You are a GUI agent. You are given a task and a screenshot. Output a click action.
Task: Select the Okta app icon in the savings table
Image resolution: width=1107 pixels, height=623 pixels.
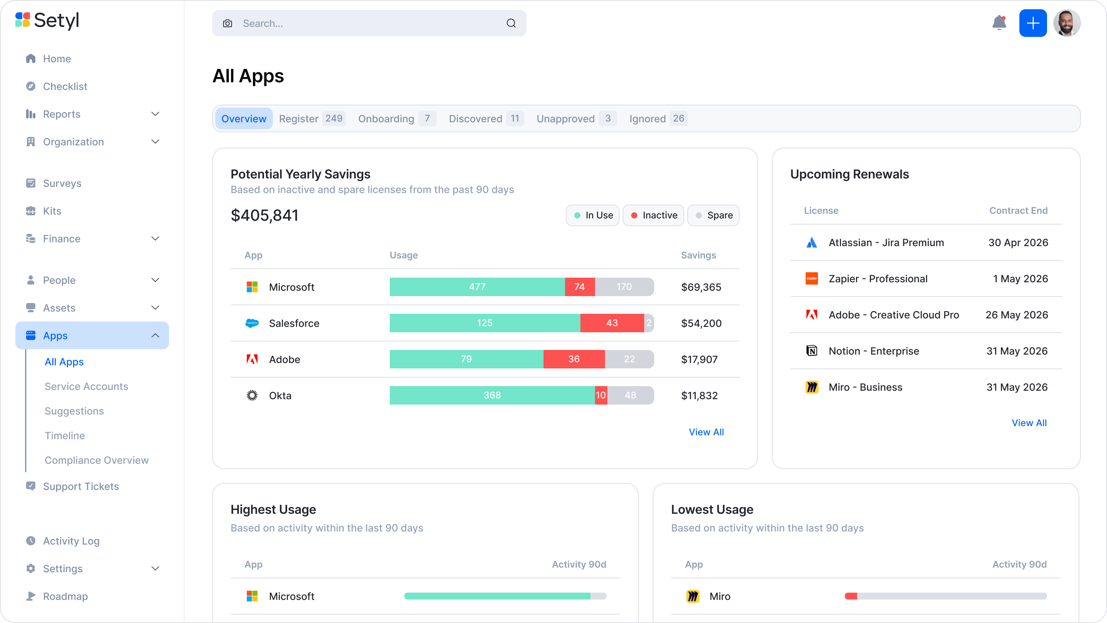252,395
